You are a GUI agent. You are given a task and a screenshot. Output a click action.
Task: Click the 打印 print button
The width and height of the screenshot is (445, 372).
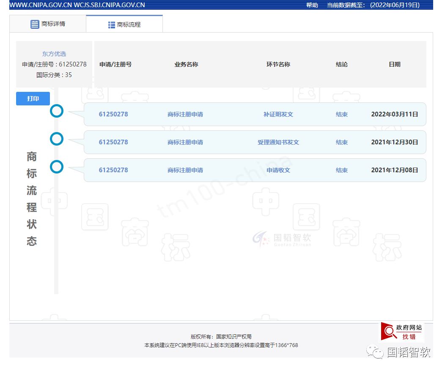[x=33, y=99]
